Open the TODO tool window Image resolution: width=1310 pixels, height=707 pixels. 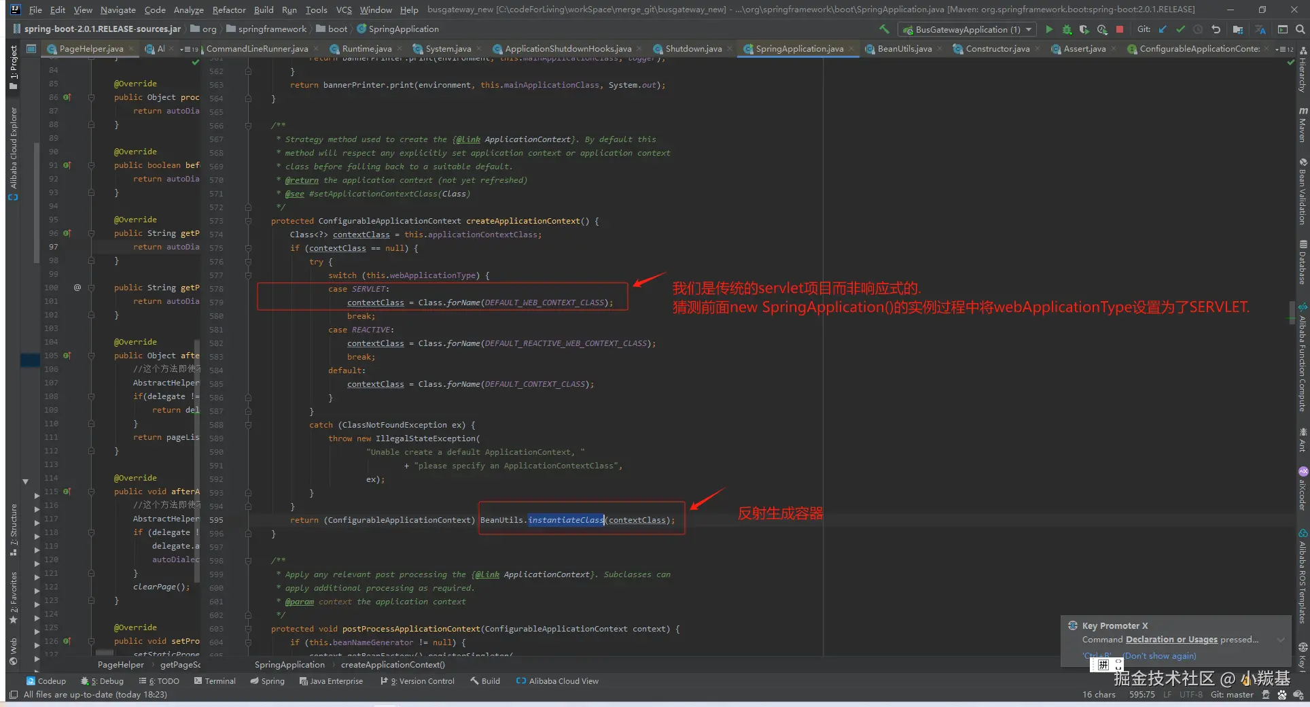pyautogui.click(x=159, y=680)
